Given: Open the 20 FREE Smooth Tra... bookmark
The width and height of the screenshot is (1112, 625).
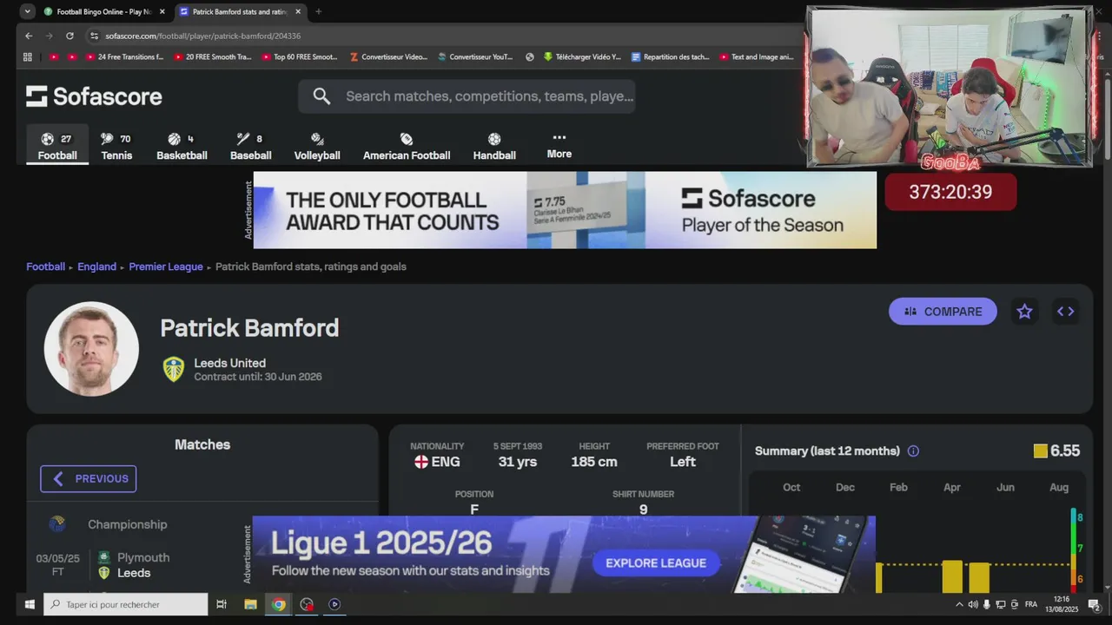Looking at the screenshot, I should pos(213,57).
